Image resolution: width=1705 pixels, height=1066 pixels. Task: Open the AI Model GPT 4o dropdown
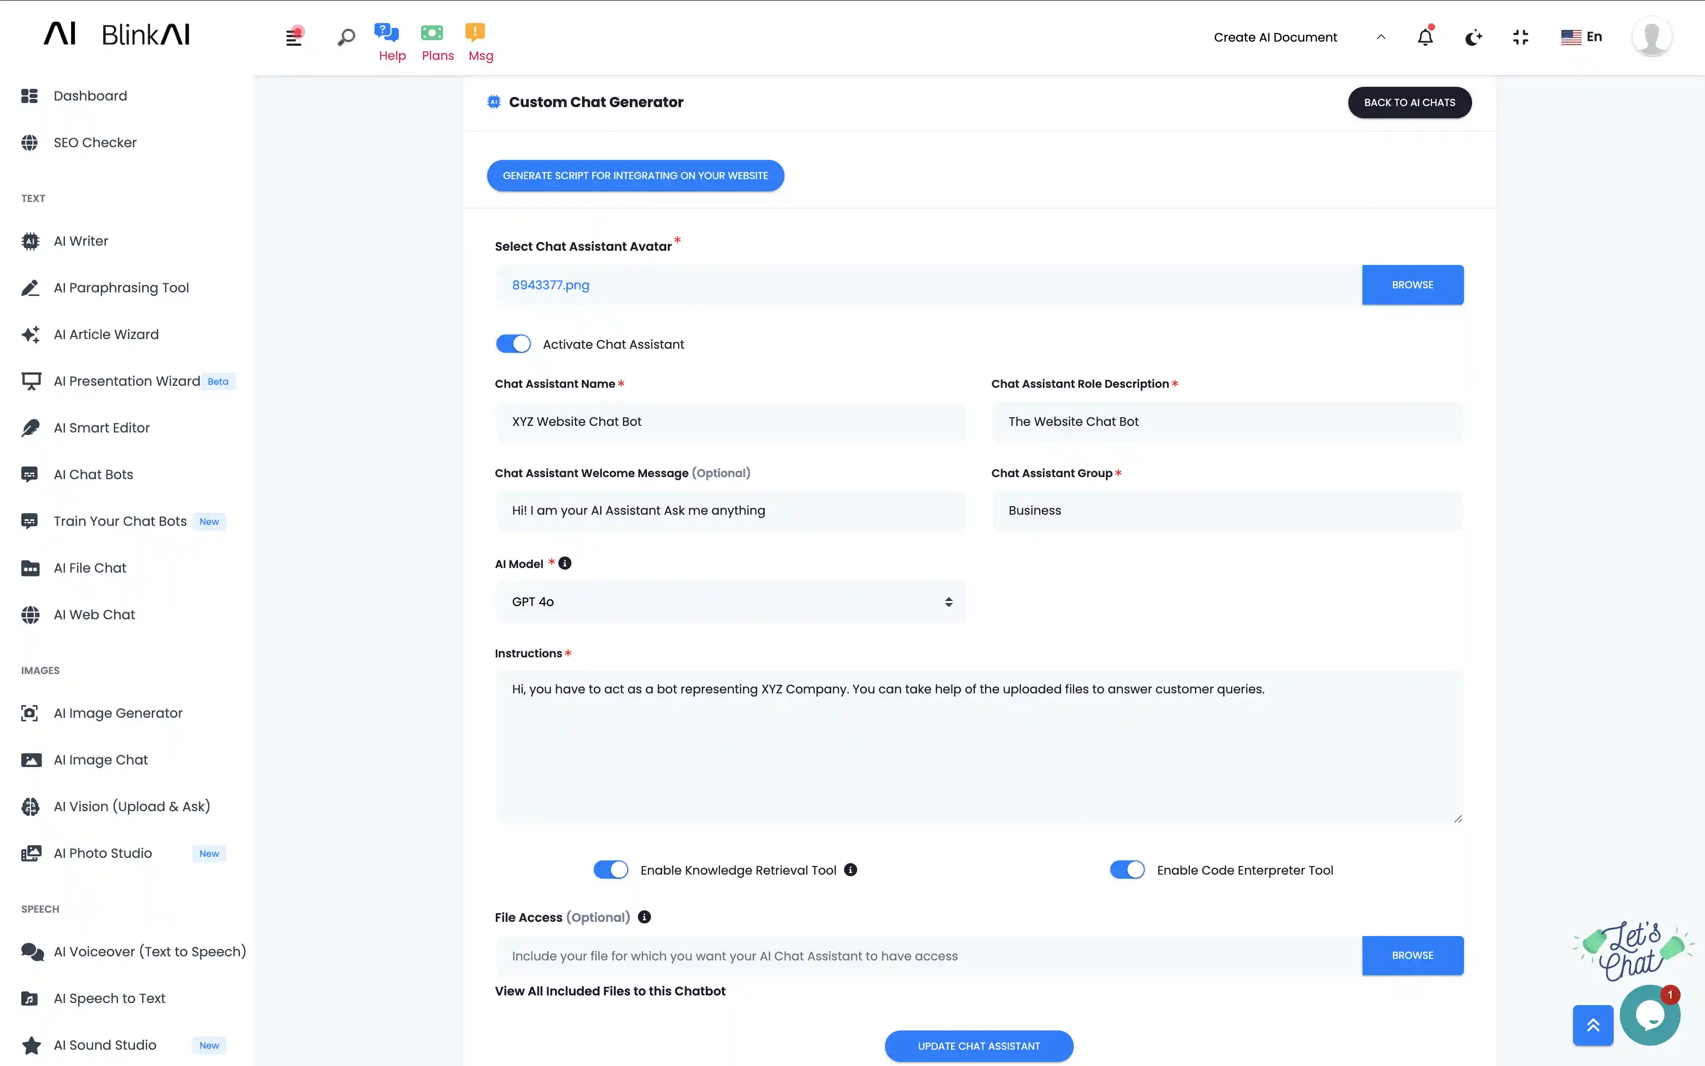coord(730,602)
